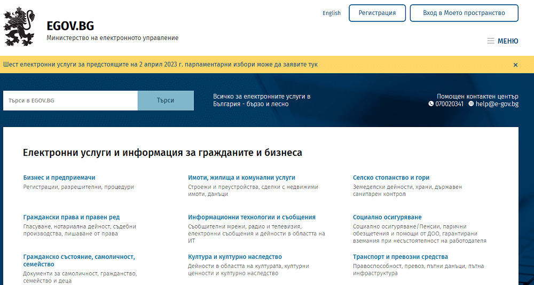Image resolution: width=534 pixels, height=285 pixels.
Task: Open Социално осигуряване section
Action: point(387,217)
